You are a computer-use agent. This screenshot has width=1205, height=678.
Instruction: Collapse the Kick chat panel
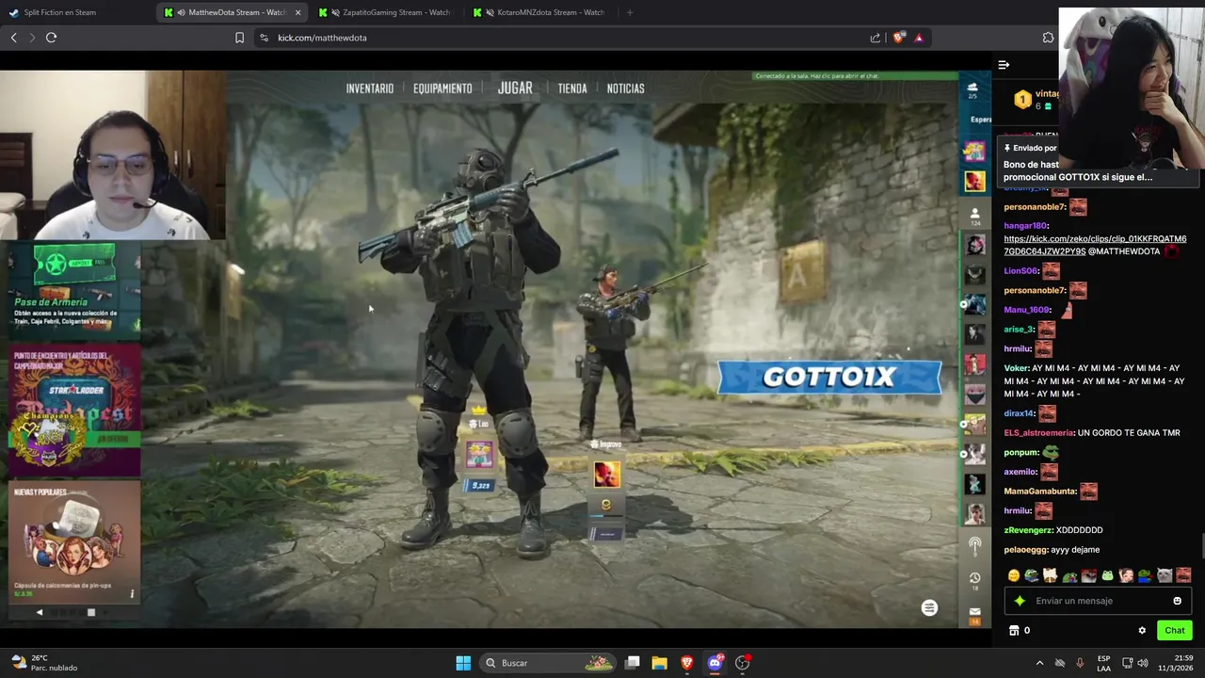click(1004, 65)
